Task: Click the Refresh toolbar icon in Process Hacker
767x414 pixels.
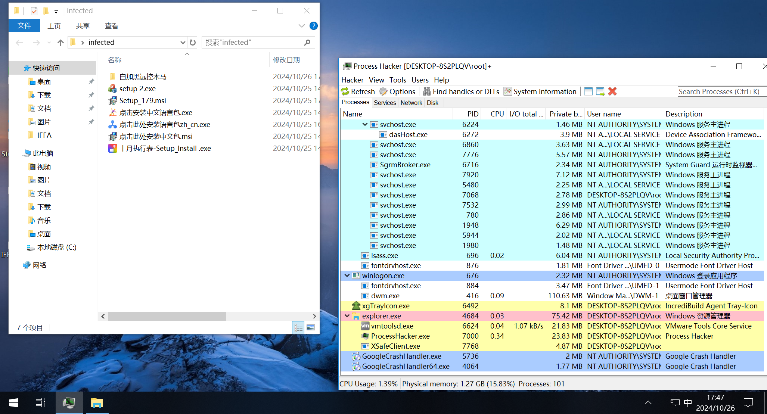Action: [x=345, y=91]
